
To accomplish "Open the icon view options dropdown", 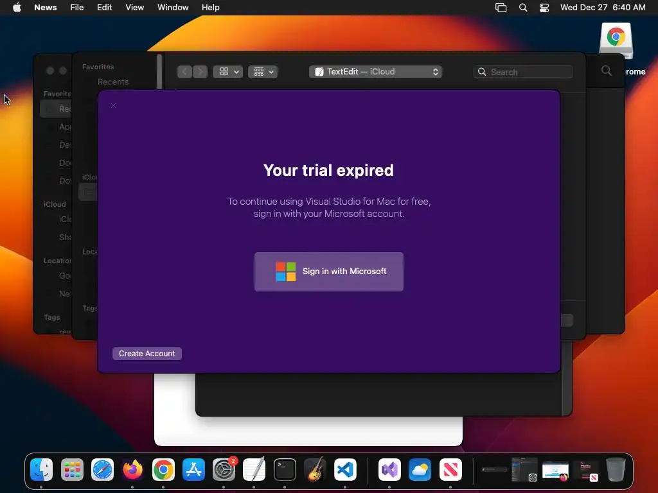I will (x=228, y=72).
